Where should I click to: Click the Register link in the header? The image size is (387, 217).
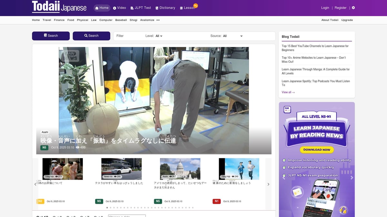[x=340, y=8]
